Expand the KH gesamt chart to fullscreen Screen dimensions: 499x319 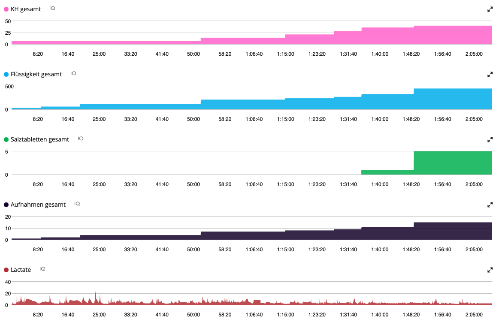pyautogui.click(x=490, y=9)
